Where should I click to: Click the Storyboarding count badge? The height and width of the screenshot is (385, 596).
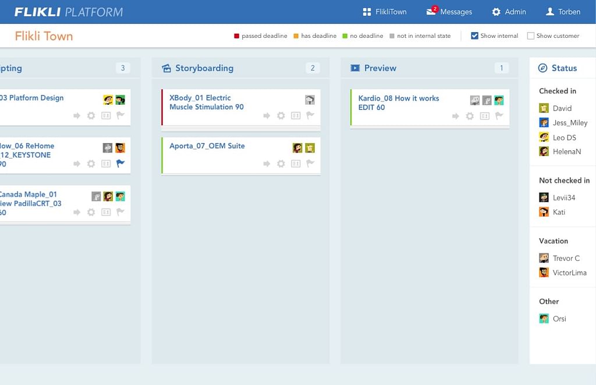313,68
